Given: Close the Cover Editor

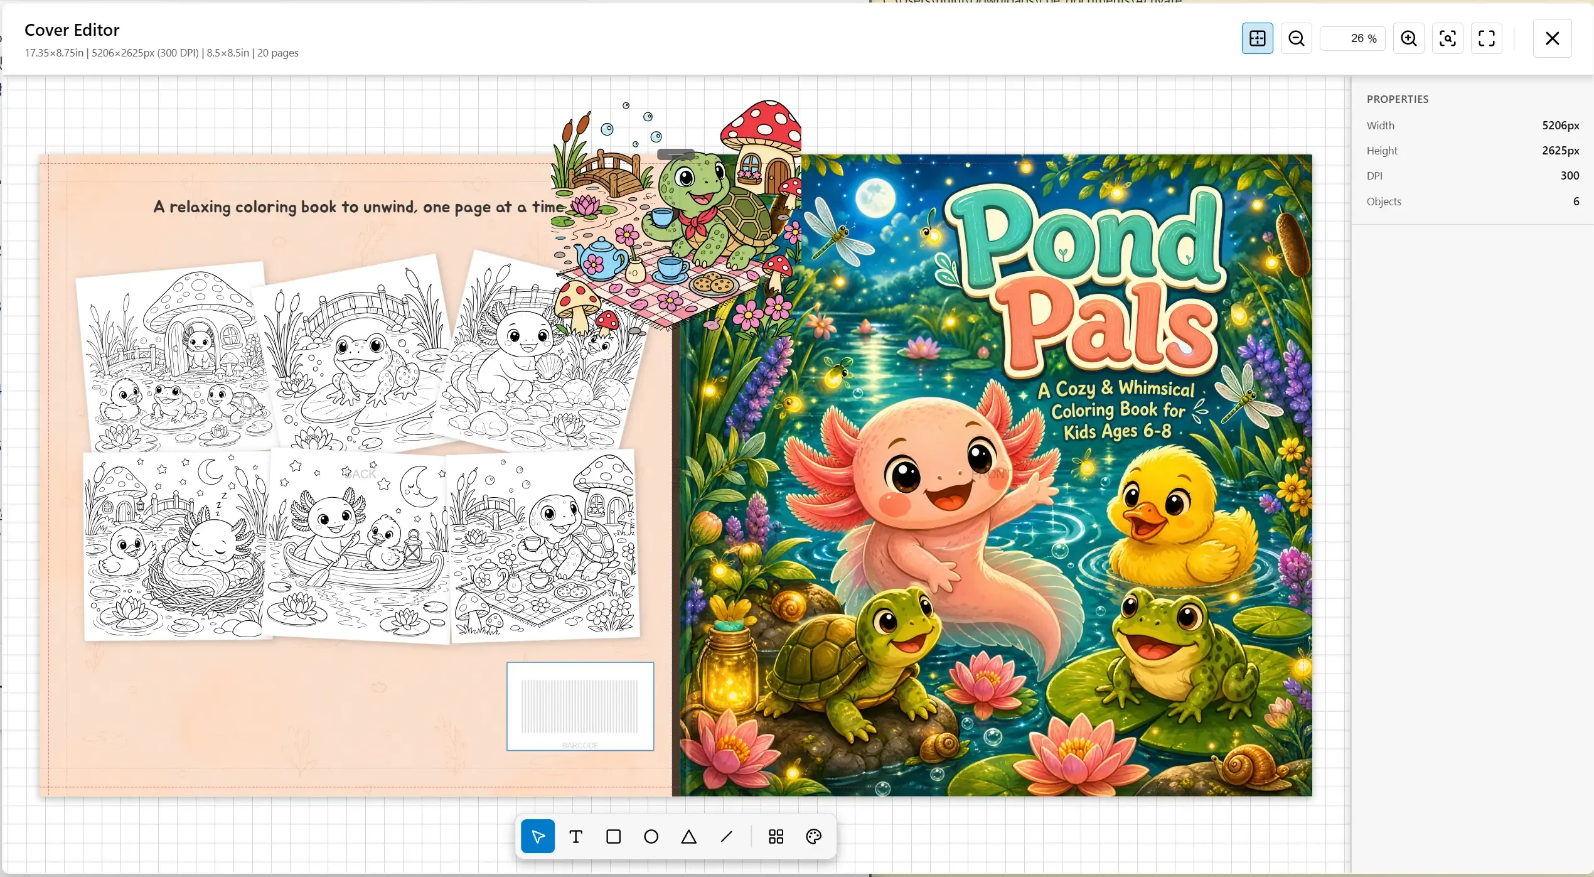Looking at the screenshot, I should click(1552, 38).
